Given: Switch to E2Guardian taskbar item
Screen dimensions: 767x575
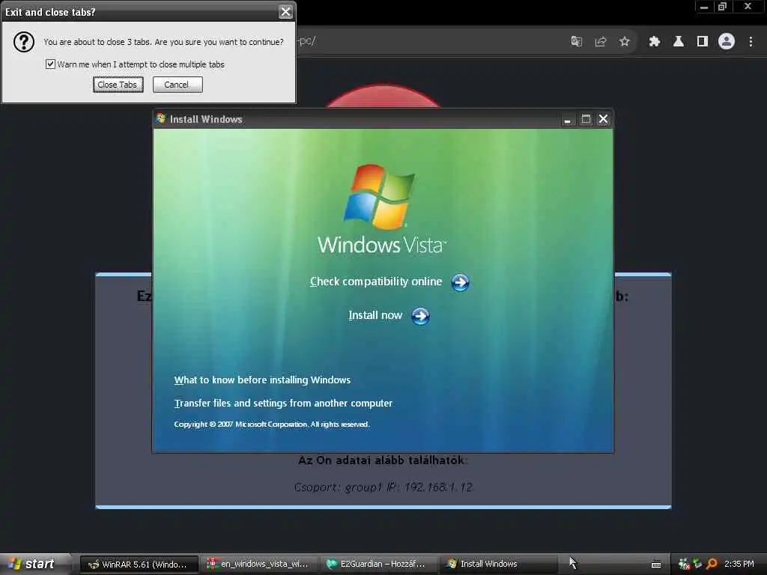Looking at the screenshot, I should [x=378, y=565].
